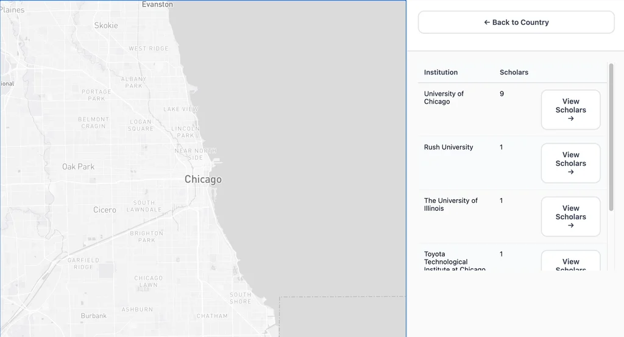Click the West Ridge neighborhood label

click(x=149, y=49)
